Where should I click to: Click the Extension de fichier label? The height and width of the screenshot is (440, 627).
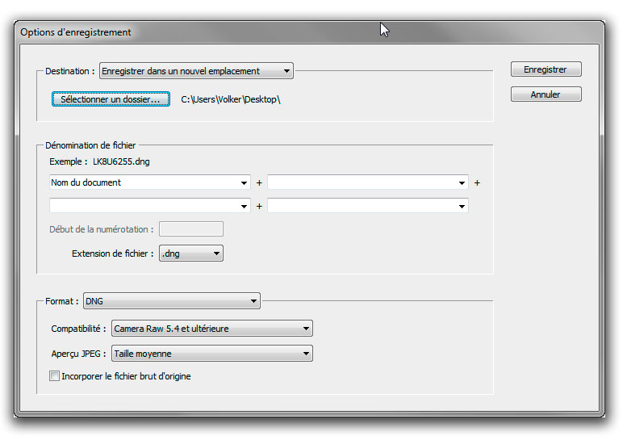[112, 254]
